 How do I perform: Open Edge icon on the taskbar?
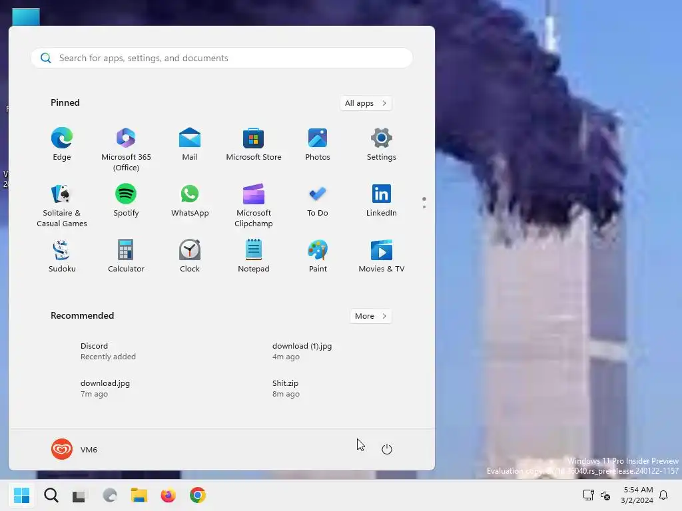110,495
